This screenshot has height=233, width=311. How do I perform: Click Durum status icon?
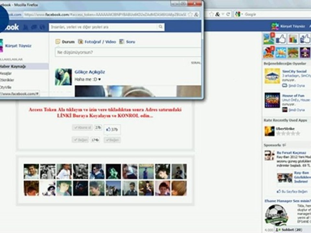pos(58,42)
